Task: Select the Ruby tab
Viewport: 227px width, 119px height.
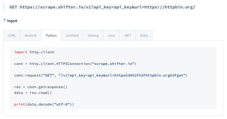Action: pos(144,35)
